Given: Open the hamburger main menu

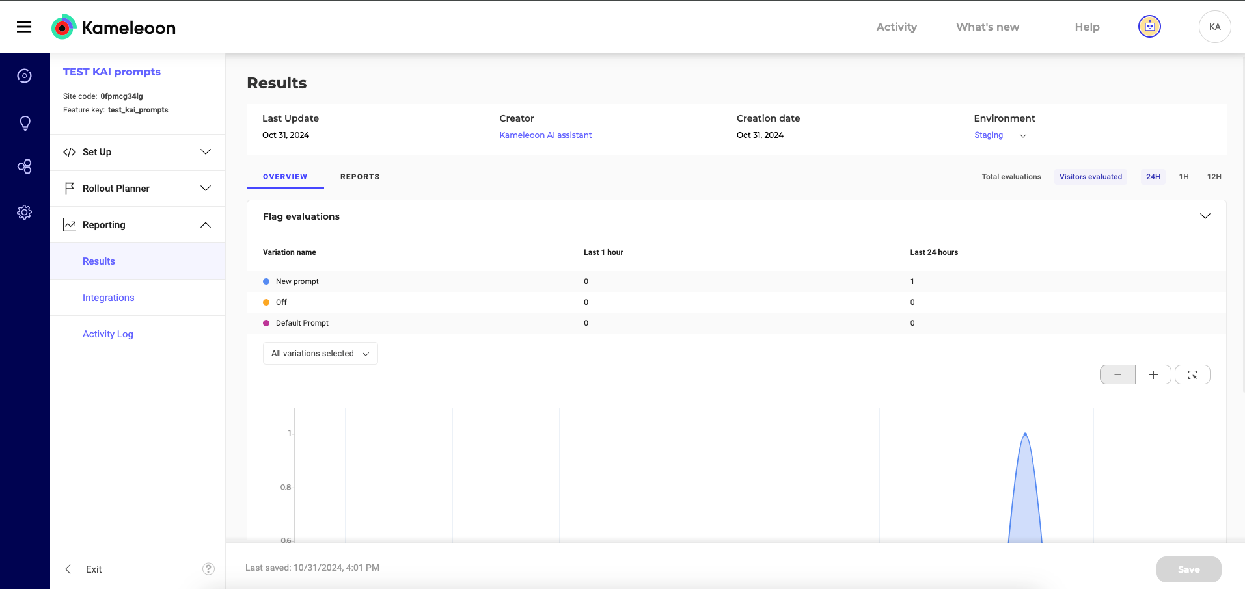Looking at the screenshot, I should 24,27.
